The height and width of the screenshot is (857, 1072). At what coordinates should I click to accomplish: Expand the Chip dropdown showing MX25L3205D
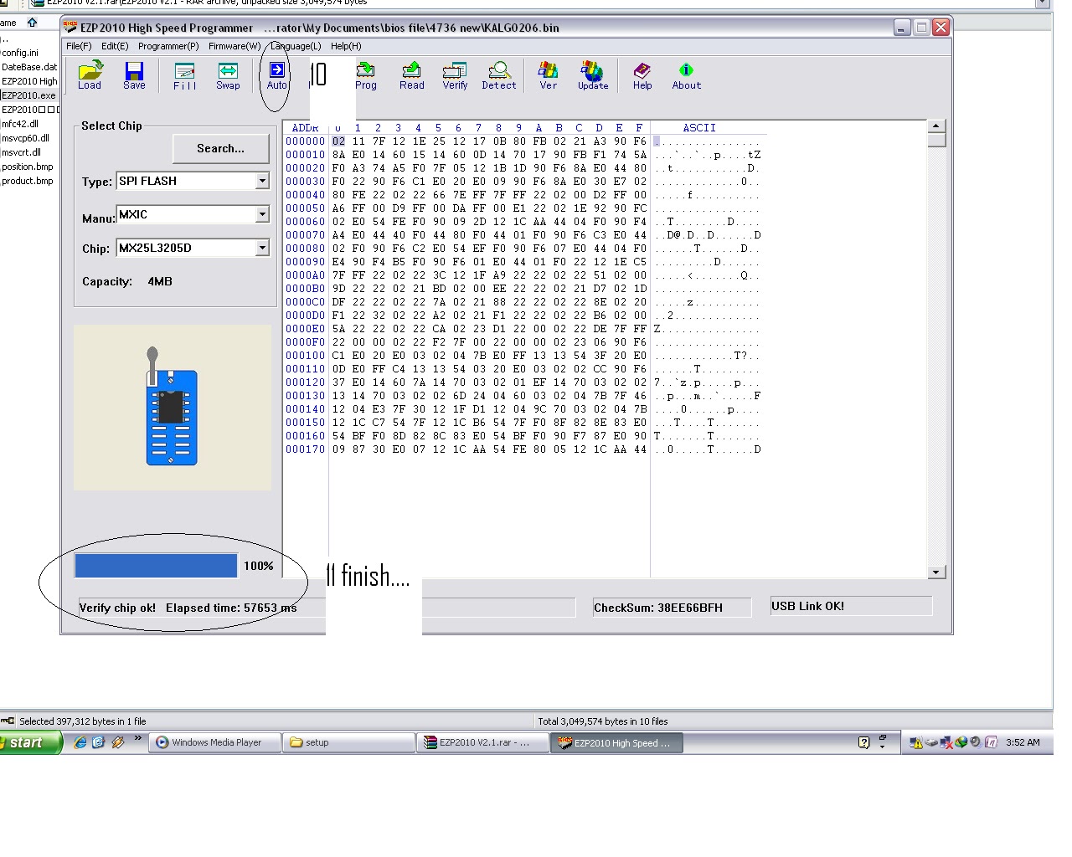(262, 248)
